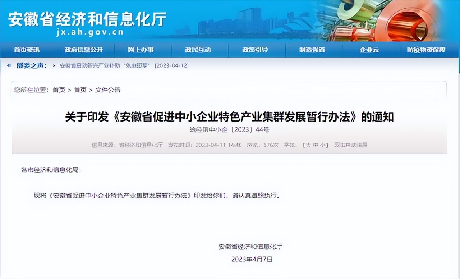
Task: Visit the 制造强省 section
Action: [x=312, y=50]
